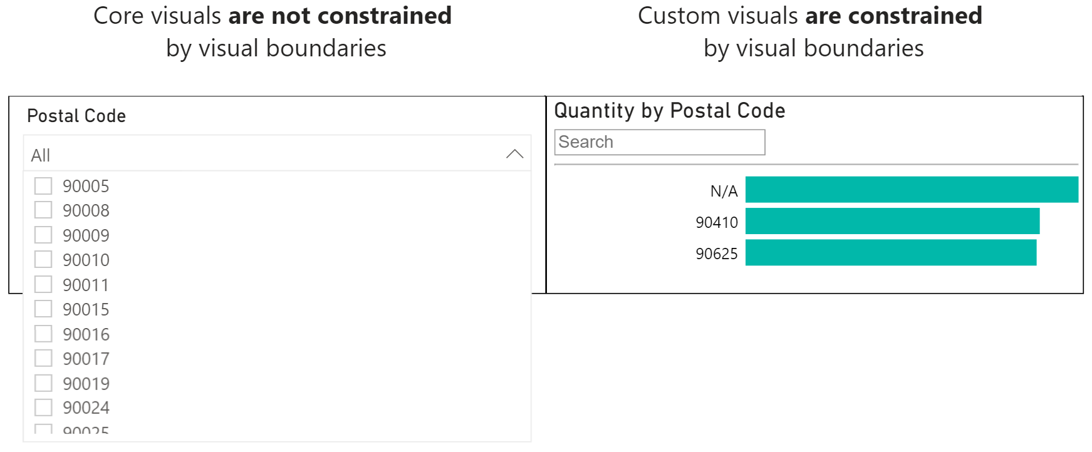
Task: Select the 90625 teal bar
Action: [890, 253]
